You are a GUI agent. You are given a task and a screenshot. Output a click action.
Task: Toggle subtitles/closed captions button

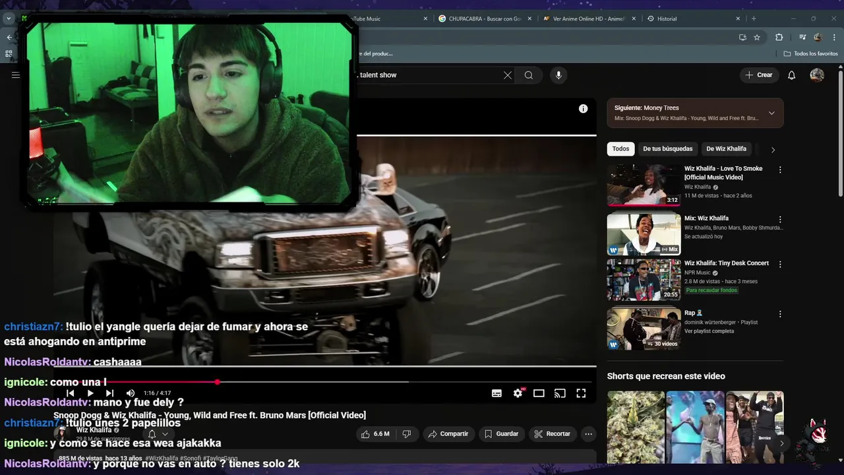click(x=497, y=393)
